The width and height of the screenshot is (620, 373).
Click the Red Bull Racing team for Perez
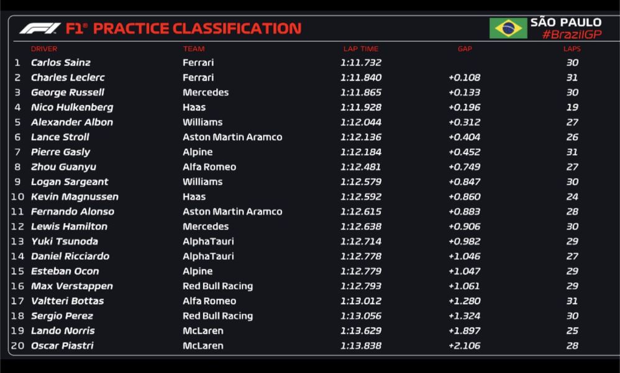tap(217, 316)
